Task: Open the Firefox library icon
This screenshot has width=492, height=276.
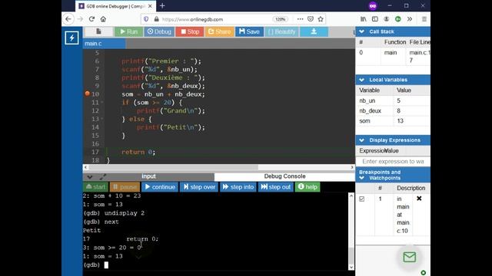Action: pos(364,19)
